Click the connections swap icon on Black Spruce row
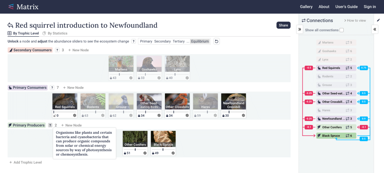Image resolution: width=384 pixels, height=173 pixels. 347,136
